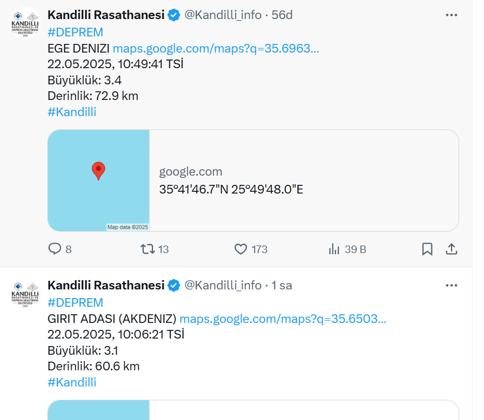484x420 pixels.
Task: Open the 56d timestamp of first tweet
Action: (282, 15)
